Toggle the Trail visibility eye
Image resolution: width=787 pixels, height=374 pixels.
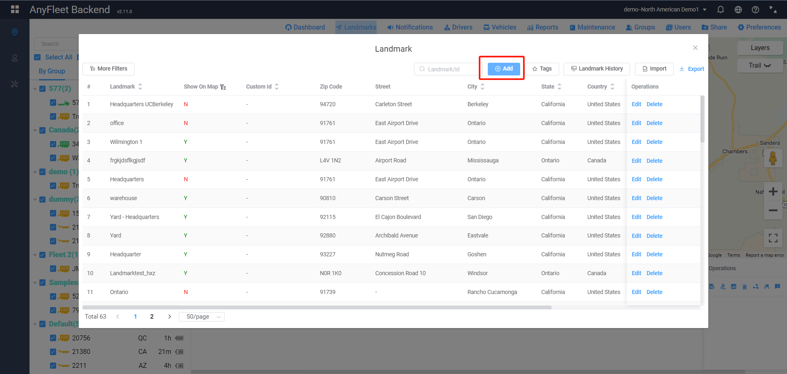767,66
